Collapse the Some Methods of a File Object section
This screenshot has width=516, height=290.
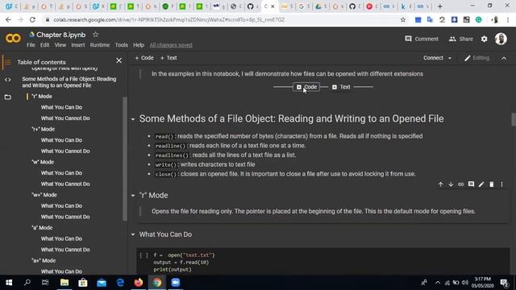click(133, 119)
